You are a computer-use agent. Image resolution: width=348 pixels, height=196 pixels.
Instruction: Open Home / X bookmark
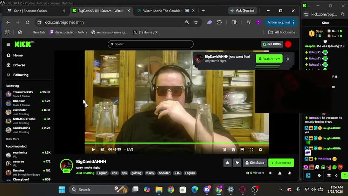(145, 32)
